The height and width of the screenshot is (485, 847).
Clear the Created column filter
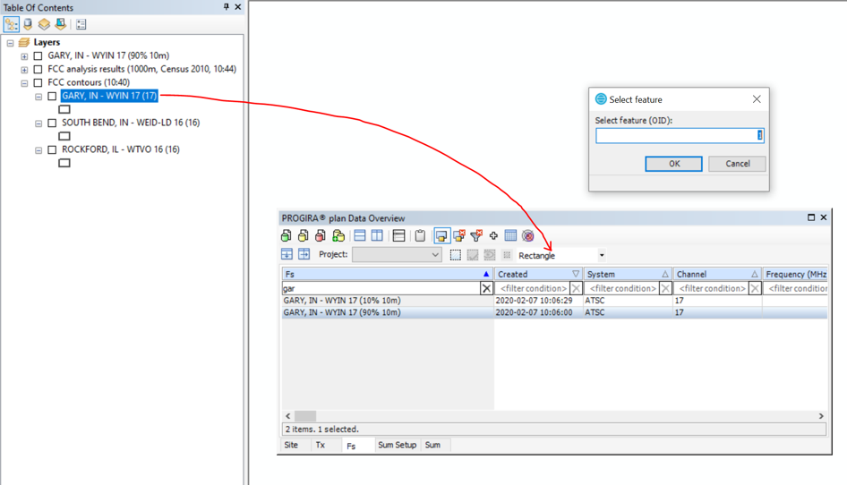[x=576, y=288]
